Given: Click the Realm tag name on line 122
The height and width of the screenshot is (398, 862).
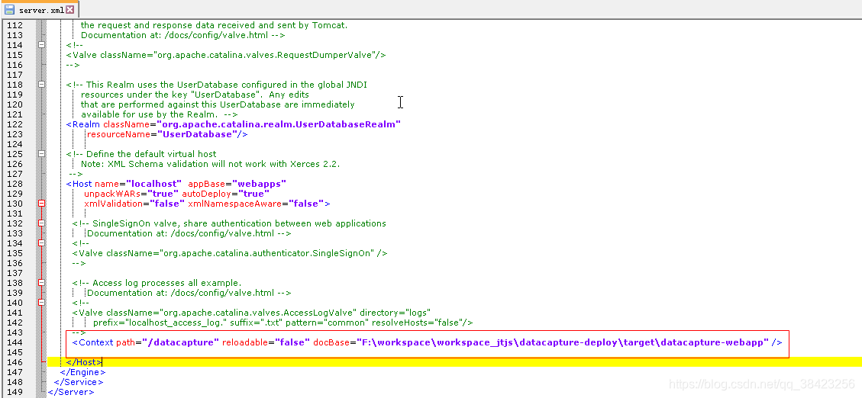Looking at the screenshot, I should click(x=86, y=124).
